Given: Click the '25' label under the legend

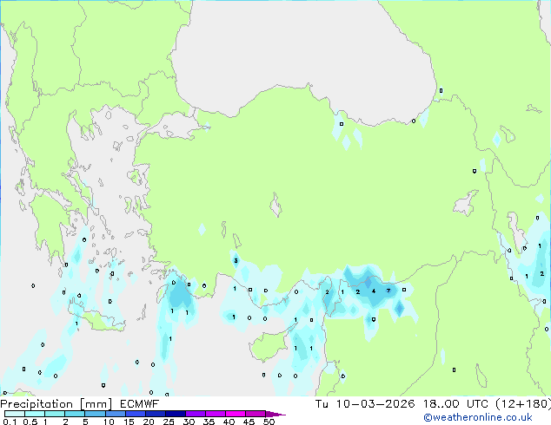Looking at the screenshot, I should 169,422.
